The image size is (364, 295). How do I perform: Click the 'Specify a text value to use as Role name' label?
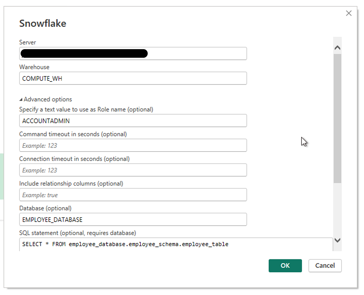(x=86, y=110)
